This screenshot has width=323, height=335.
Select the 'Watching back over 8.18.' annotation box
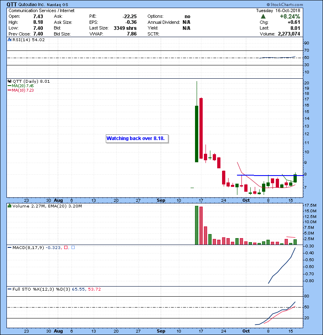click(137, 139)
